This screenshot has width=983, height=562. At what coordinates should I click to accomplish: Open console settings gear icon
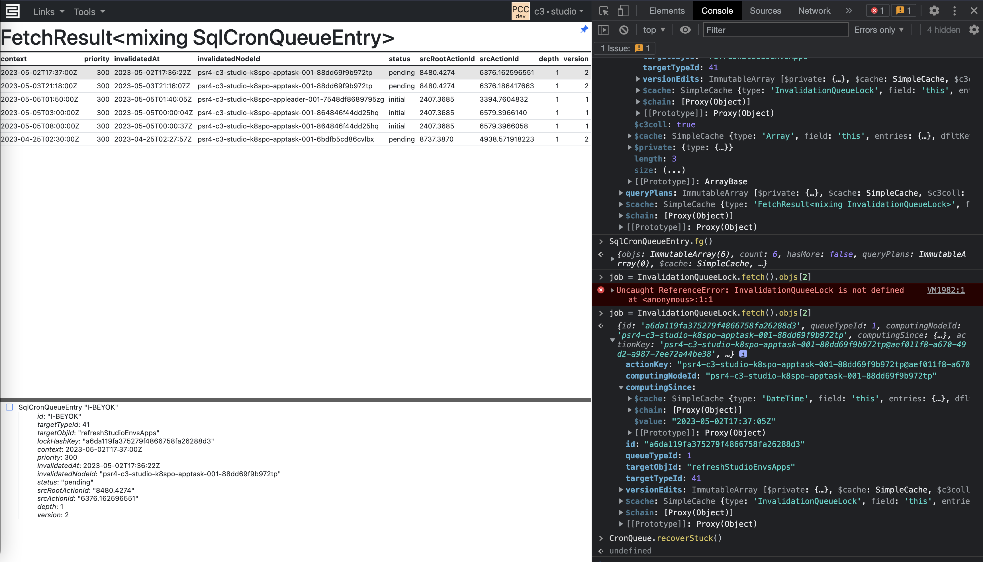point(974,30)
